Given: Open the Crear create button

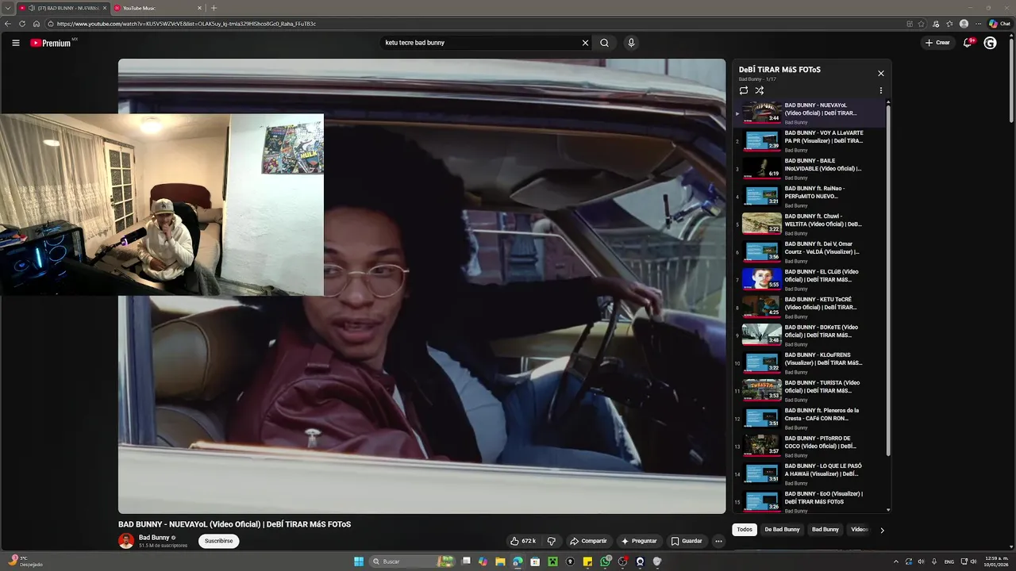Looking at the screenshot, I should coord(937,43).
